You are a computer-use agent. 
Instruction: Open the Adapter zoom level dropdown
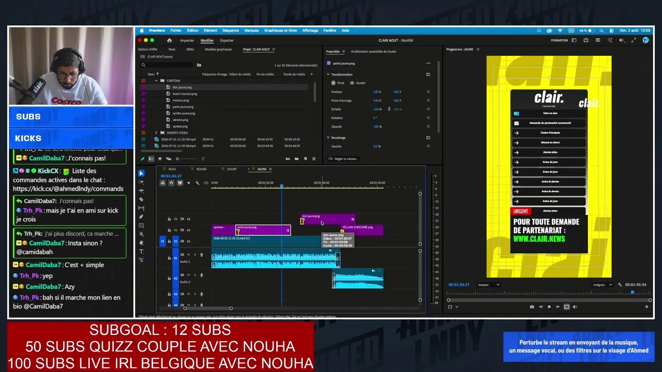489,285
